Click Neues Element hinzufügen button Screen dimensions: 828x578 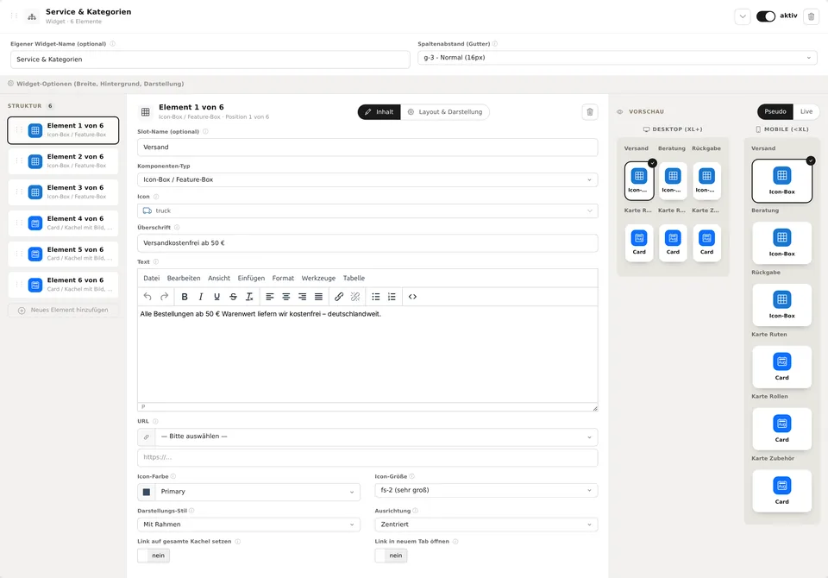[63, 310]
